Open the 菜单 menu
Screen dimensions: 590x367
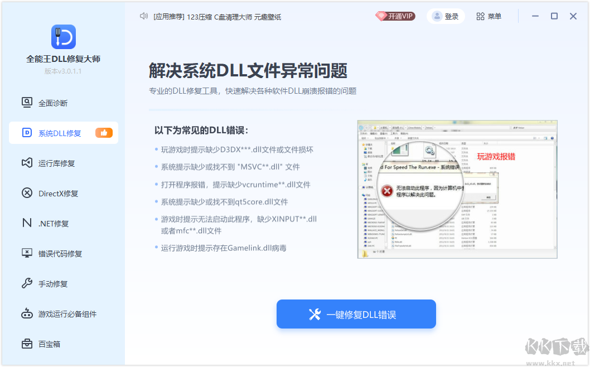(x=488, y=16)
